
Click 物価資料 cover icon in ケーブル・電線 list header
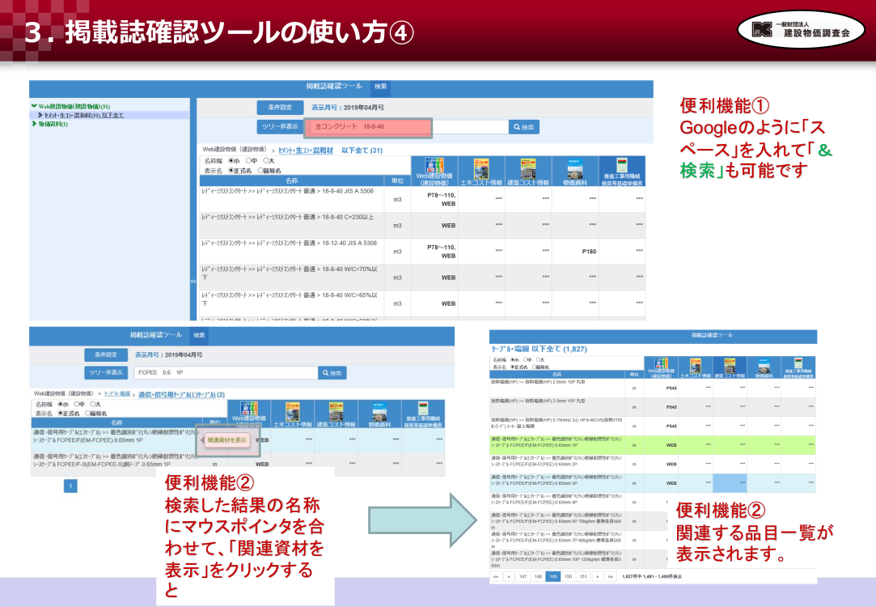click(764, 366)
